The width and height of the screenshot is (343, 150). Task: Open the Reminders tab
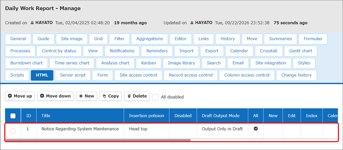point(157,51)
